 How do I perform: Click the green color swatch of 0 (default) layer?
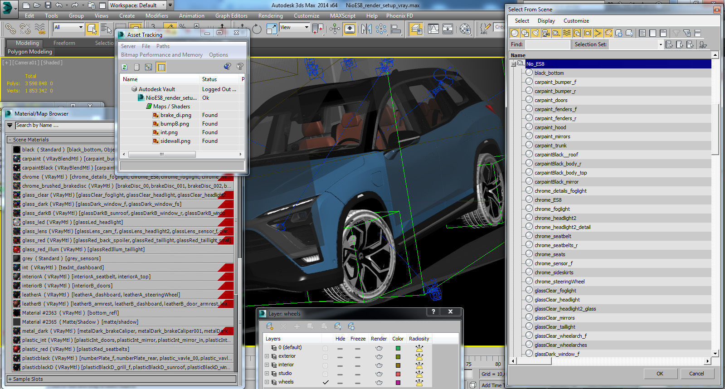(x=398, y=348)
